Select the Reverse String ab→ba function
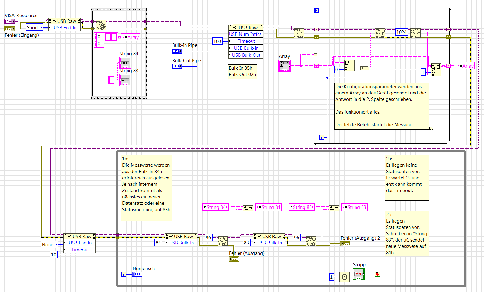 point(364,68)
